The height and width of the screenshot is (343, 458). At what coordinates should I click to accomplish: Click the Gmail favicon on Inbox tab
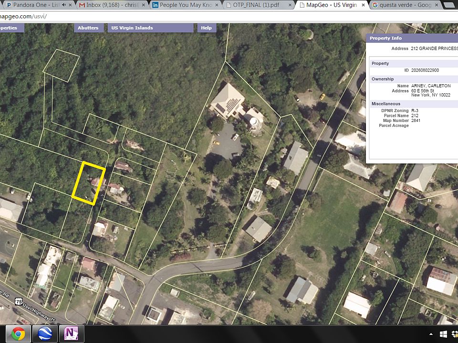pos(82,5)
